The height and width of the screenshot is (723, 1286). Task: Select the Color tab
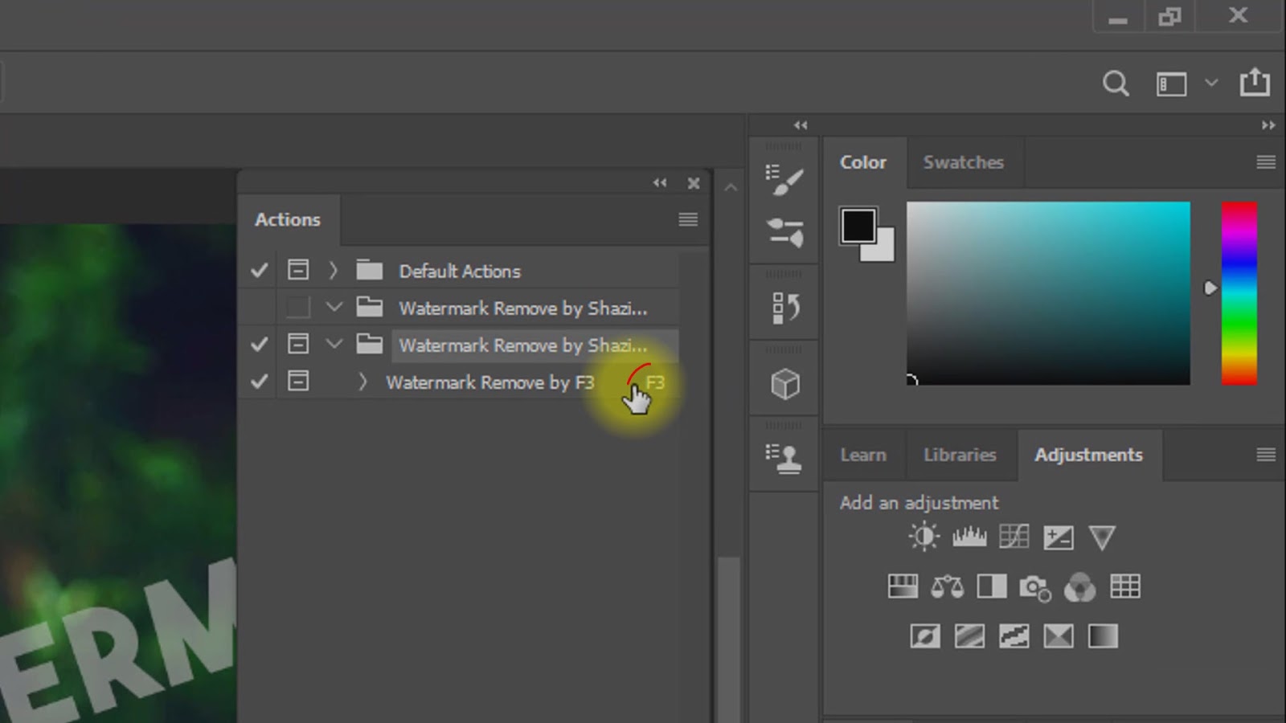863,162
